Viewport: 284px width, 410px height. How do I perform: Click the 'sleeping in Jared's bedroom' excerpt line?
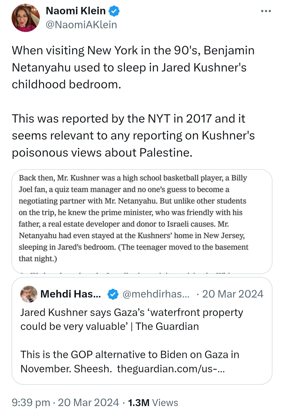tap(134, 247)
